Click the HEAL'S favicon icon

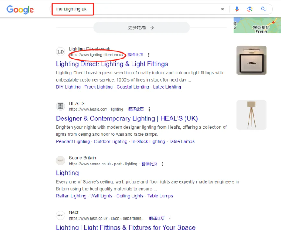coord(61,106)
